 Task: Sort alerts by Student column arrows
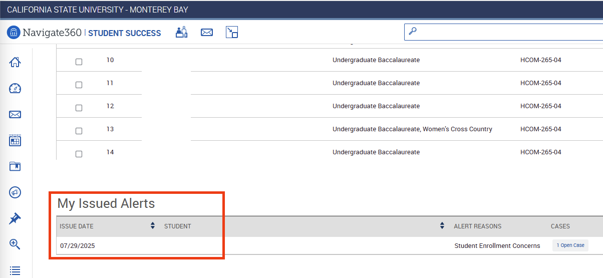pos(442,226)
